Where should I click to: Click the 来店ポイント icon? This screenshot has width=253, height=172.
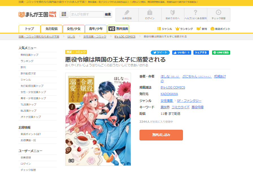[x=212, y=29]
